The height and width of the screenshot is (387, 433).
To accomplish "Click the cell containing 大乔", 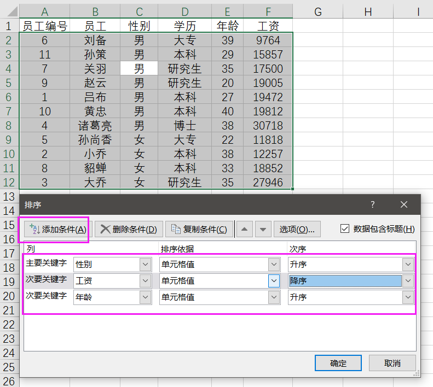I will click(95, 182).
